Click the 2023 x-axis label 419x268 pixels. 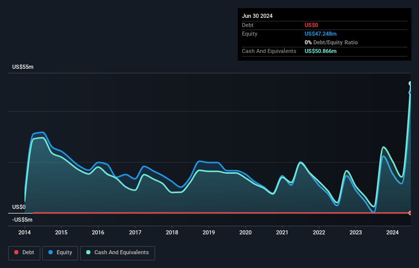[x=356, y=232]
